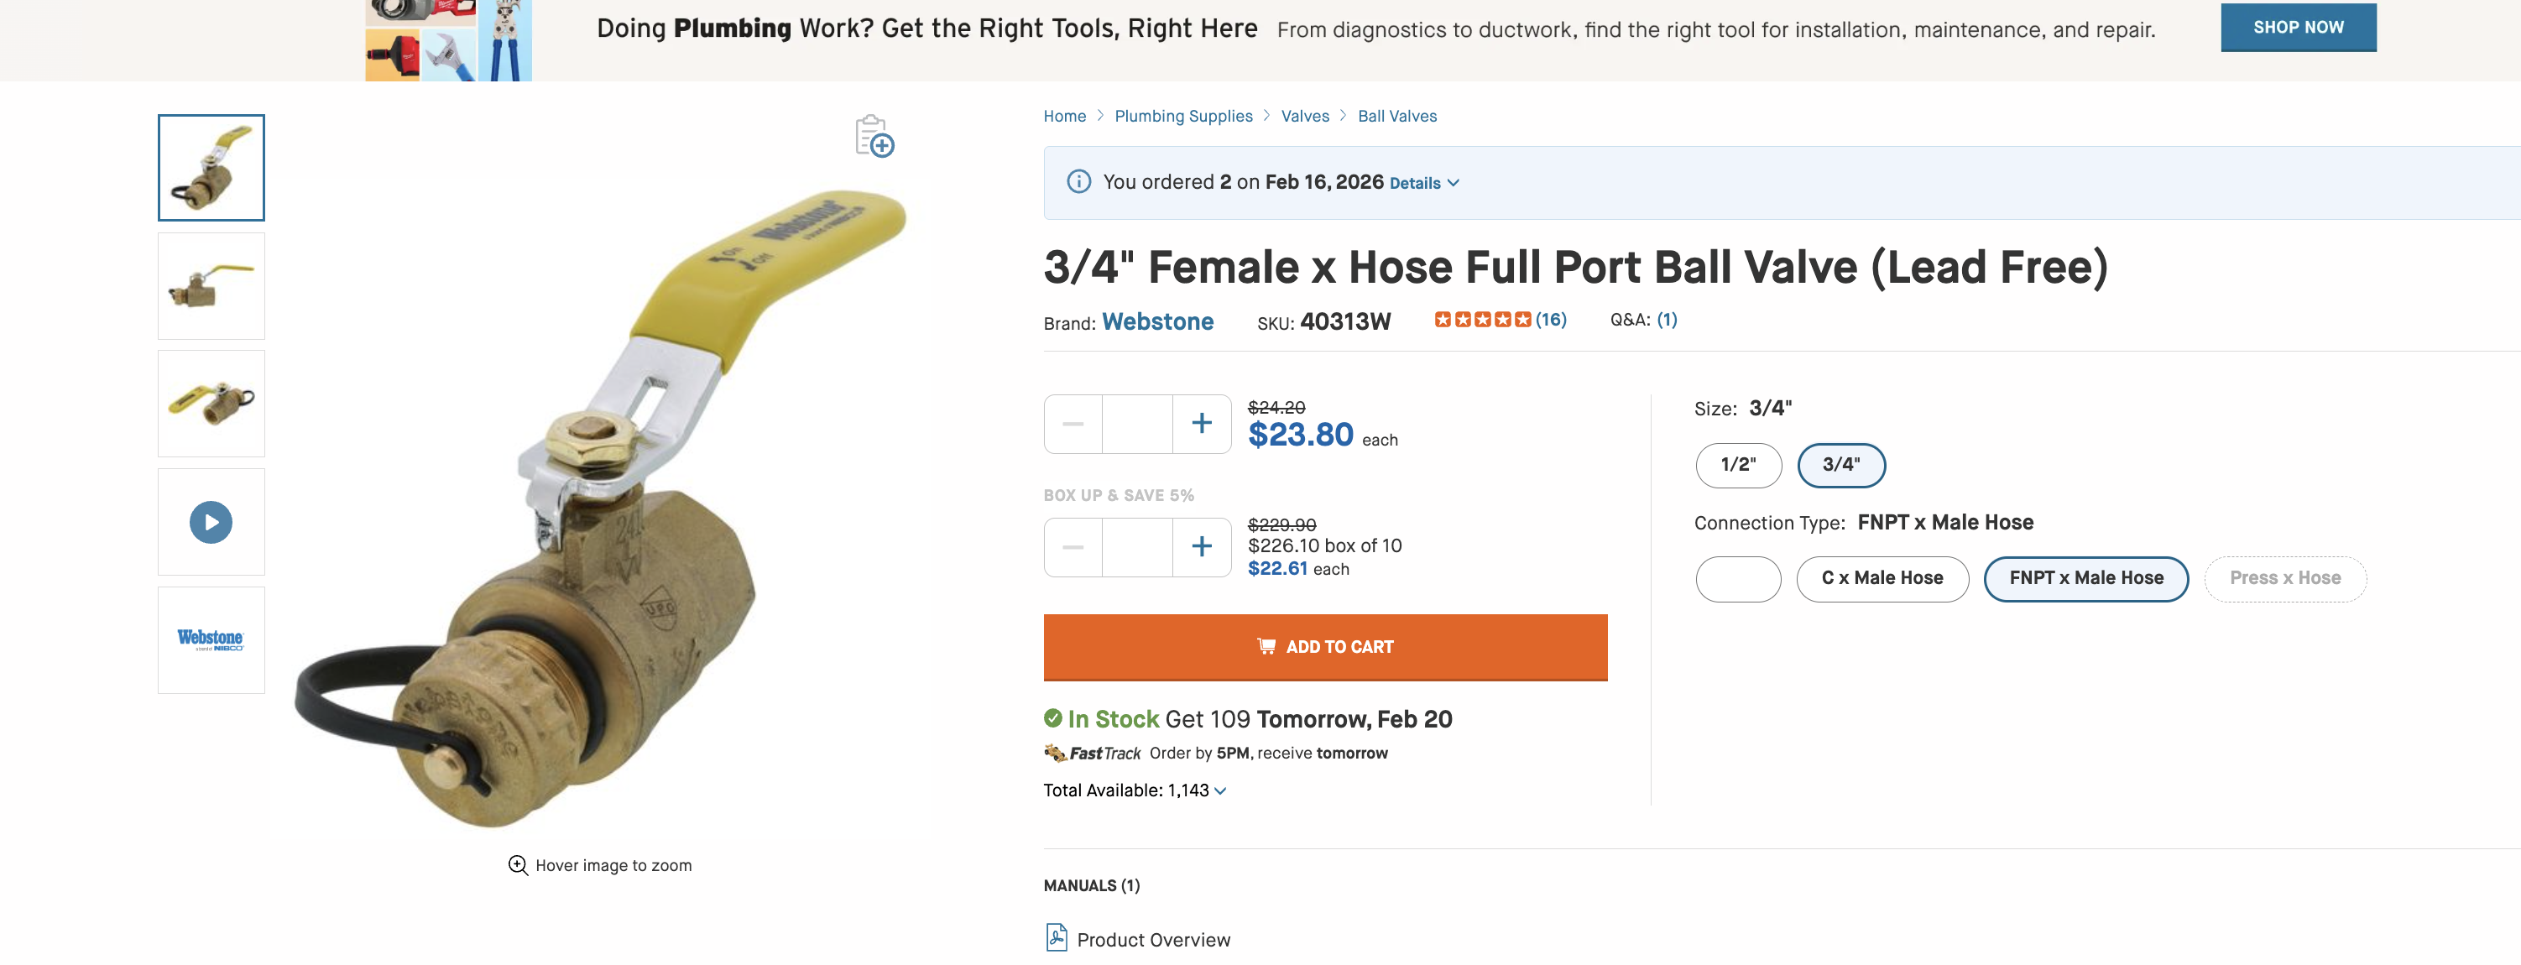Screen dimensions: 2521x965
Task: Increase box quantity with plus
Action: tap(1202, 547)
